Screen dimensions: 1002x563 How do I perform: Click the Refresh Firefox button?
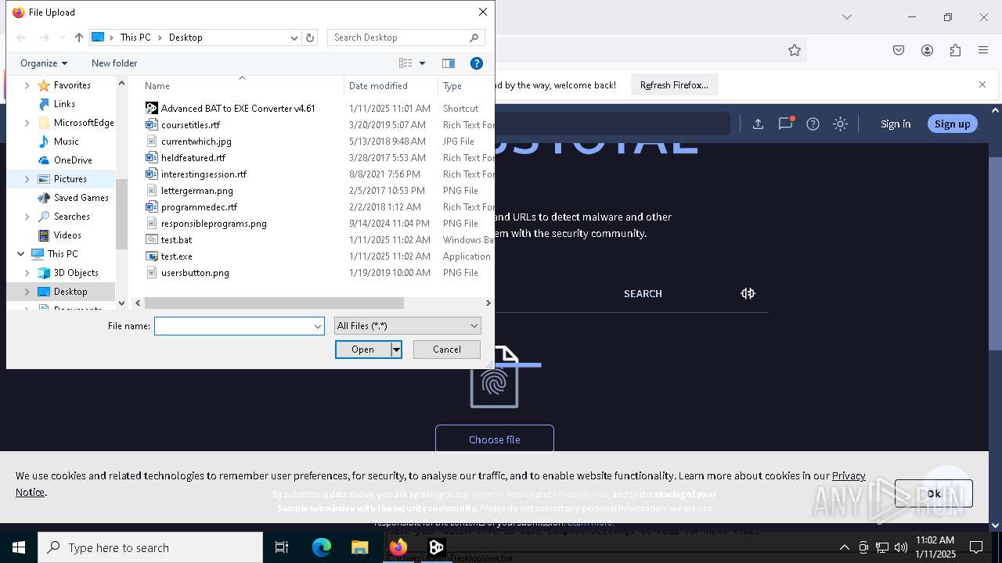[x=674, y=85]
